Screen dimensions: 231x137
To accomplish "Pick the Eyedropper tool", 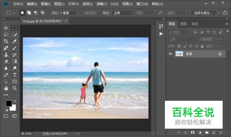I will pyautogui.click(x=15, y=41).
